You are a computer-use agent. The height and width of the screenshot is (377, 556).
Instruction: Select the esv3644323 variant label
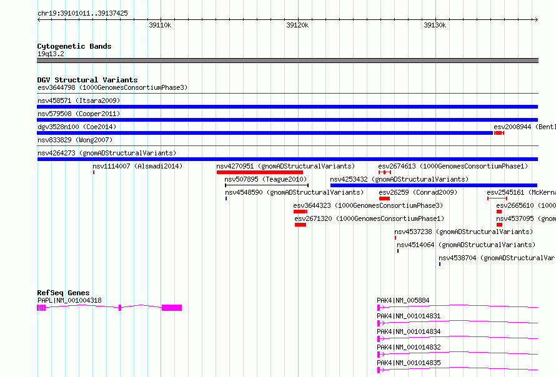[x=368, y=205]
